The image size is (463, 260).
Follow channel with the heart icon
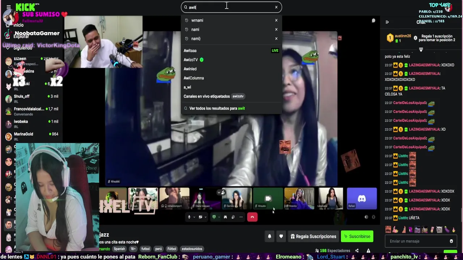pos(281,237)
